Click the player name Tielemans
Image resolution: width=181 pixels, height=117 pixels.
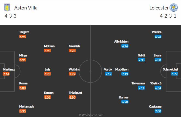click(x=139, y=83)
